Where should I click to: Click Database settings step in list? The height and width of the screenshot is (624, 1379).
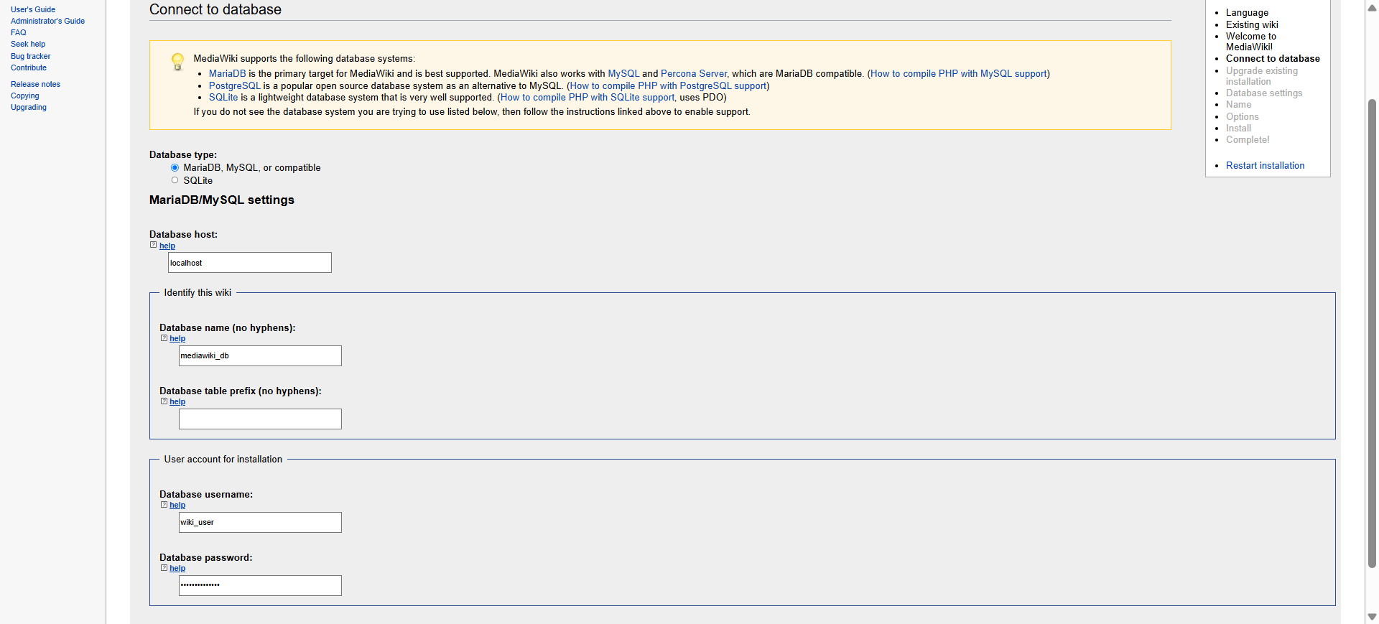point(1264,93)
